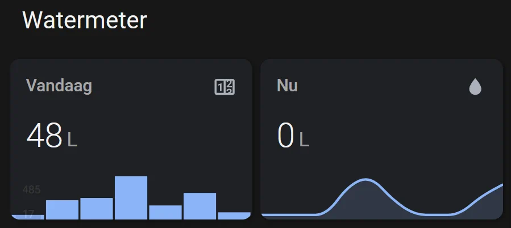
Task: Select the Watermeter section heading
Action: pyautogui.click(x=85, y=20)
